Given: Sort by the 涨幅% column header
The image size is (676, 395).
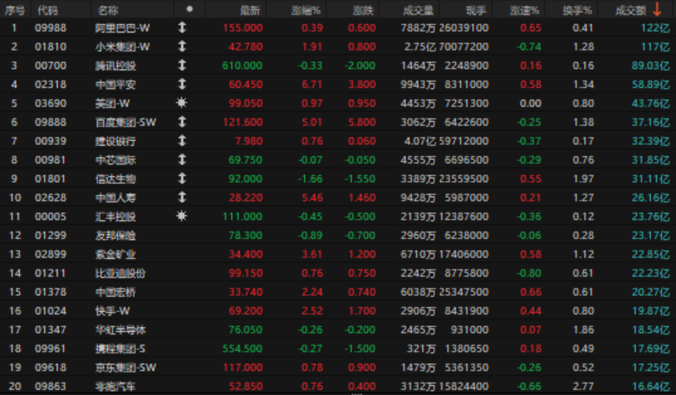Looking at the screenshot, I should [x=306, y=10].
